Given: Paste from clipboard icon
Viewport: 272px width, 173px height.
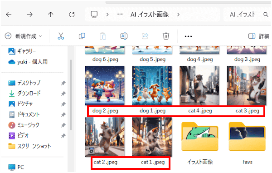Looking at the screenshot, I should pyautogui.click(x=103, y=36).
